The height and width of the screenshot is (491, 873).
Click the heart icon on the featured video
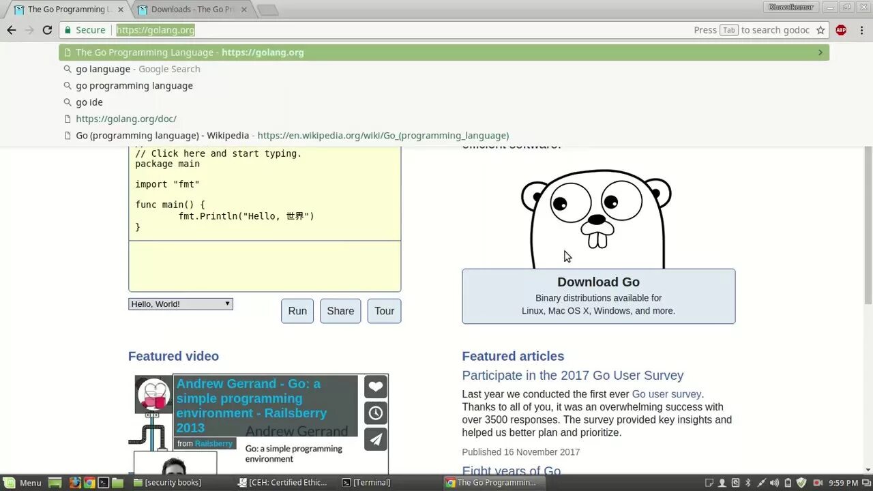click(x=376, y=387)
